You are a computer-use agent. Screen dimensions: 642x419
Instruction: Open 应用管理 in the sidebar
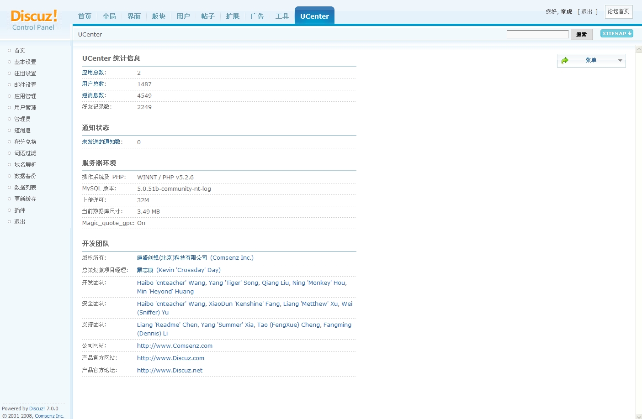click(x=25, y=96)
